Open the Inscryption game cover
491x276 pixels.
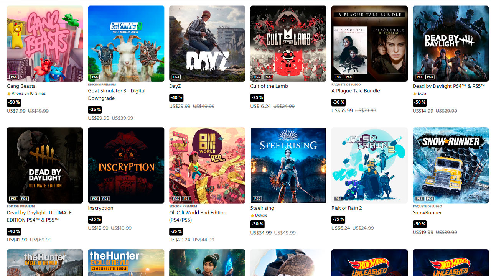126,165
